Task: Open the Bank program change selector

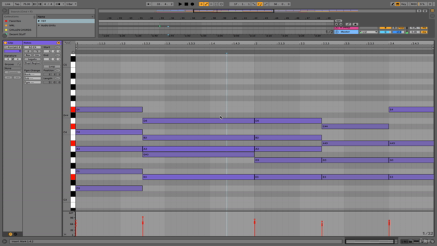Action: [32, 74]
